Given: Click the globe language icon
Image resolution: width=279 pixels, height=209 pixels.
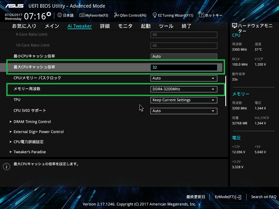Looking at the screenshot, I should 60,15.
